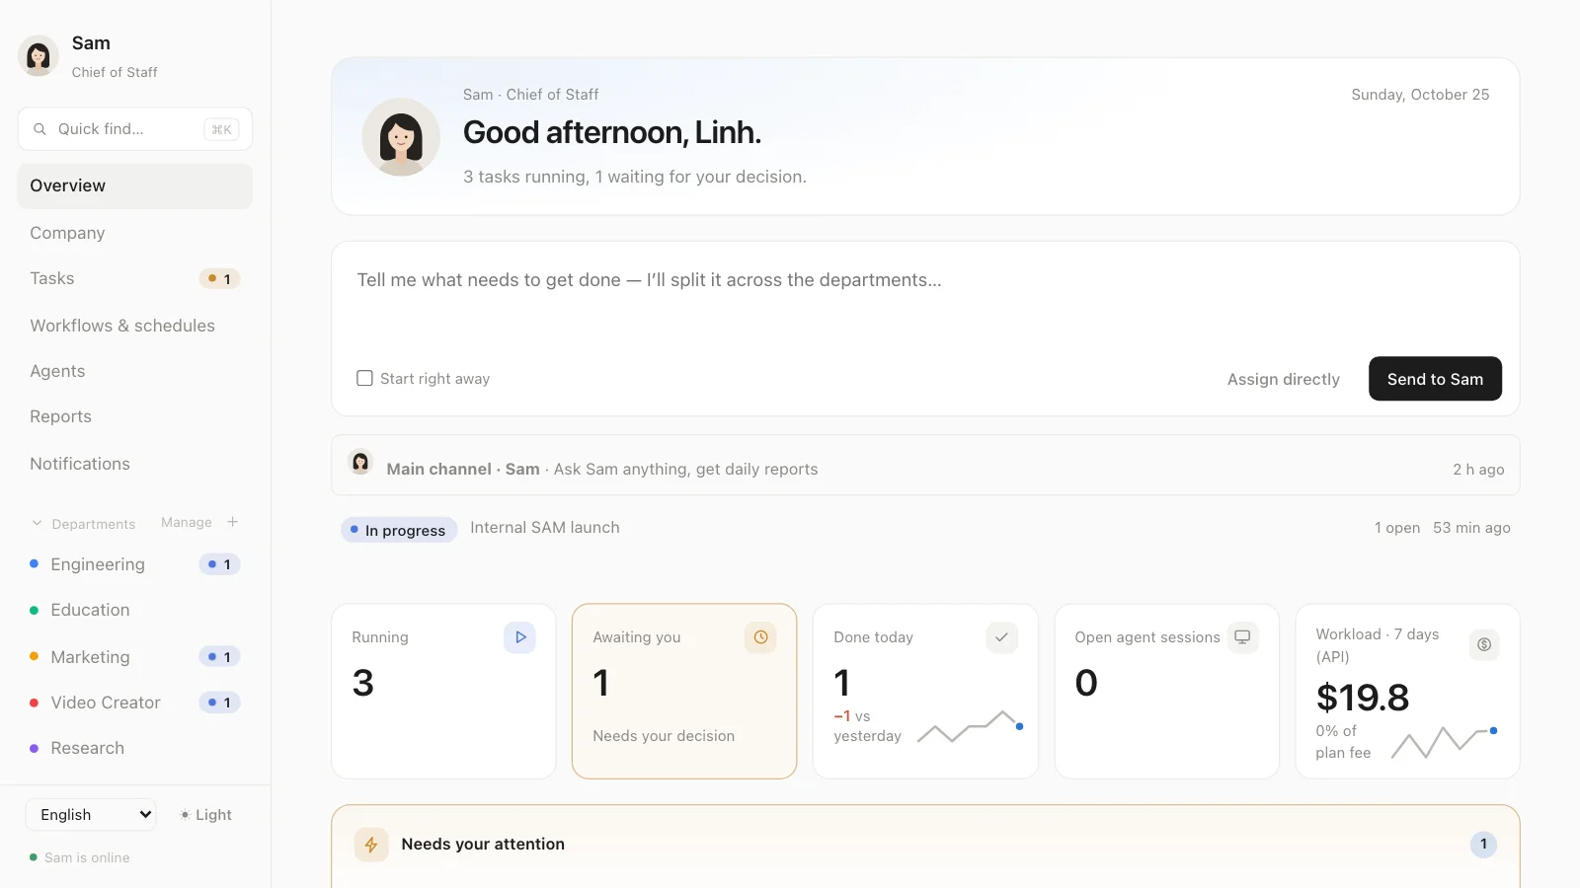Screen dimensions: 1580x888
Task: Click the clock icon on Awaiting you card
Action: click(760, 637)
